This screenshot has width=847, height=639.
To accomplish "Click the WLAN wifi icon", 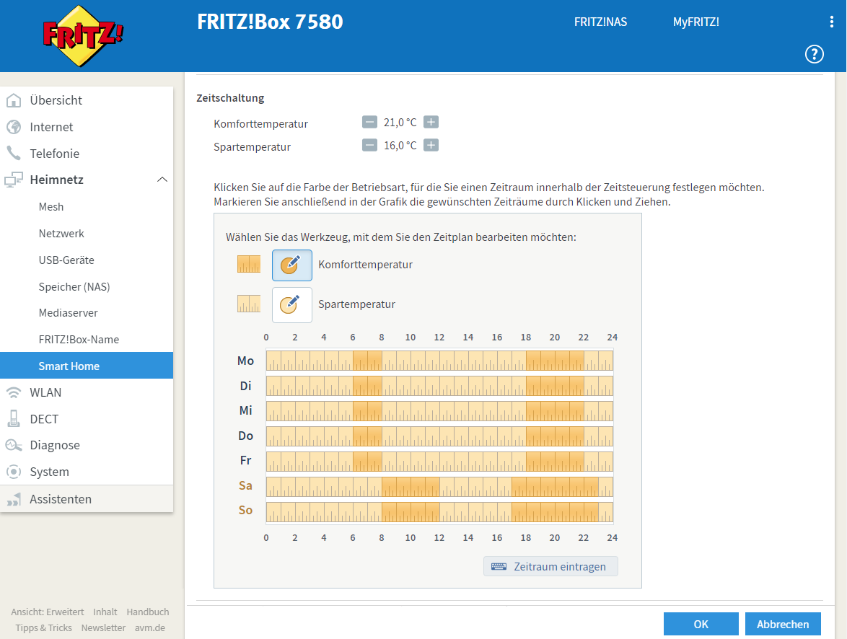I will tap(14, 392).
